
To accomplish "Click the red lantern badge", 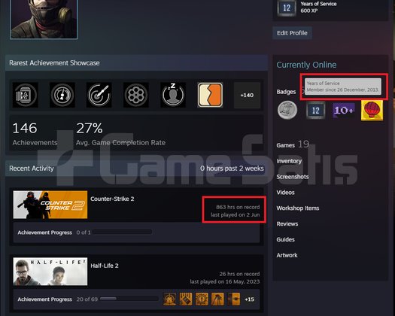I will (372, 111).
